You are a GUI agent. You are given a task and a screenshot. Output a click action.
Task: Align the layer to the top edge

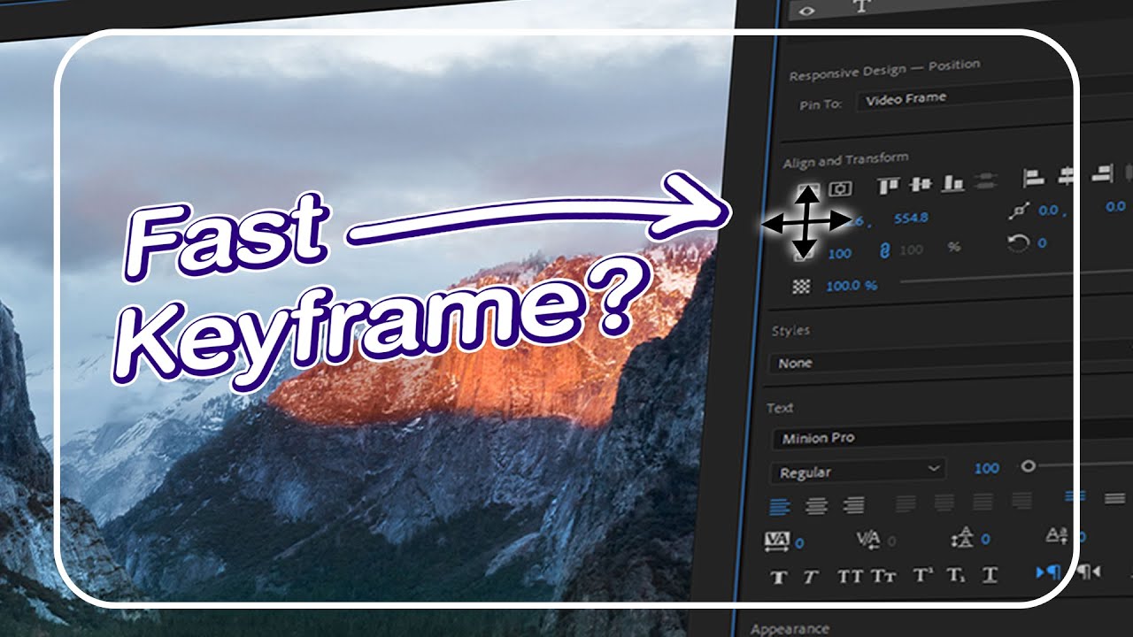coord(889,184)
